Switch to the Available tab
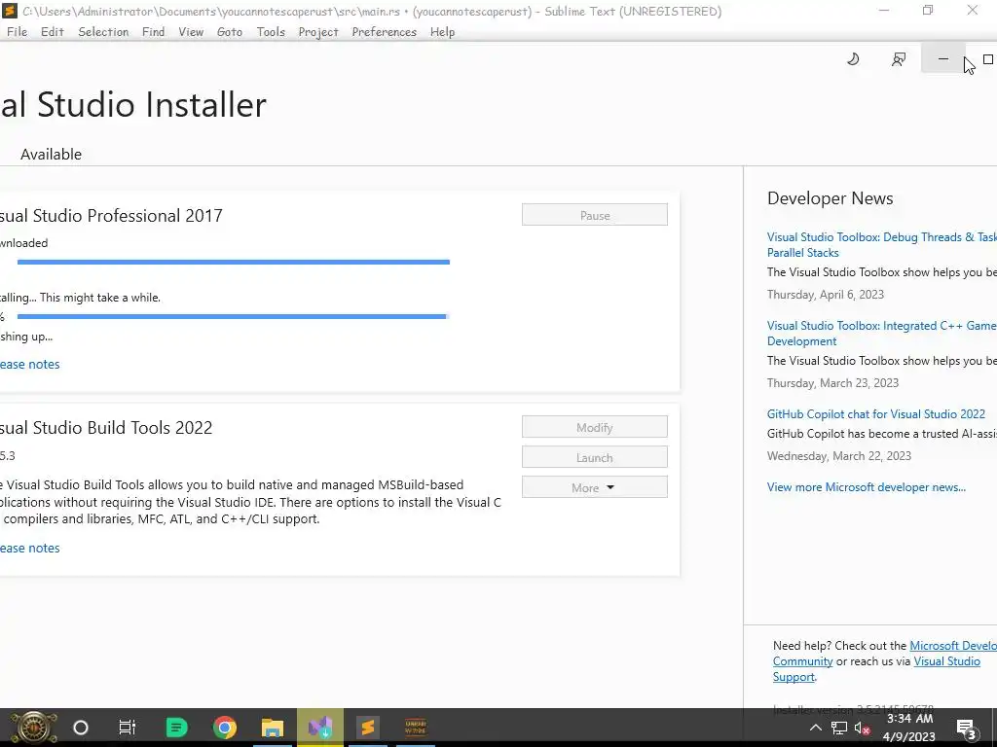997x747 pixels. [51, 155]
